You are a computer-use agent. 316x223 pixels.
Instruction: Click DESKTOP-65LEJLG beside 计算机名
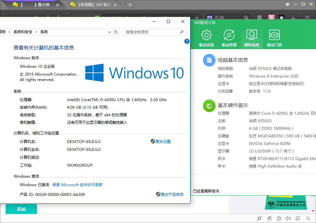[x=84, y=141]
